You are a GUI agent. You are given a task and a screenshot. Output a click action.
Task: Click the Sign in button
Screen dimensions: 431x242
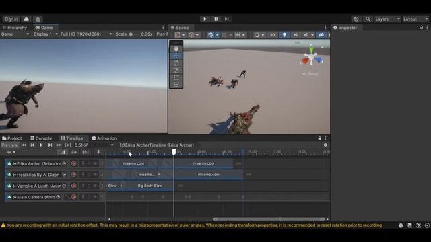pos(11,19)
